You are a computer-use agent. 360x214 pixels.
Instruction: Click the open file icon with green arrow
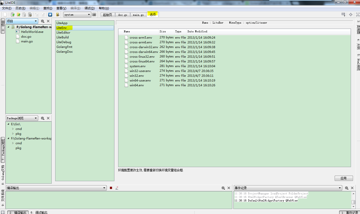(13, 15)
